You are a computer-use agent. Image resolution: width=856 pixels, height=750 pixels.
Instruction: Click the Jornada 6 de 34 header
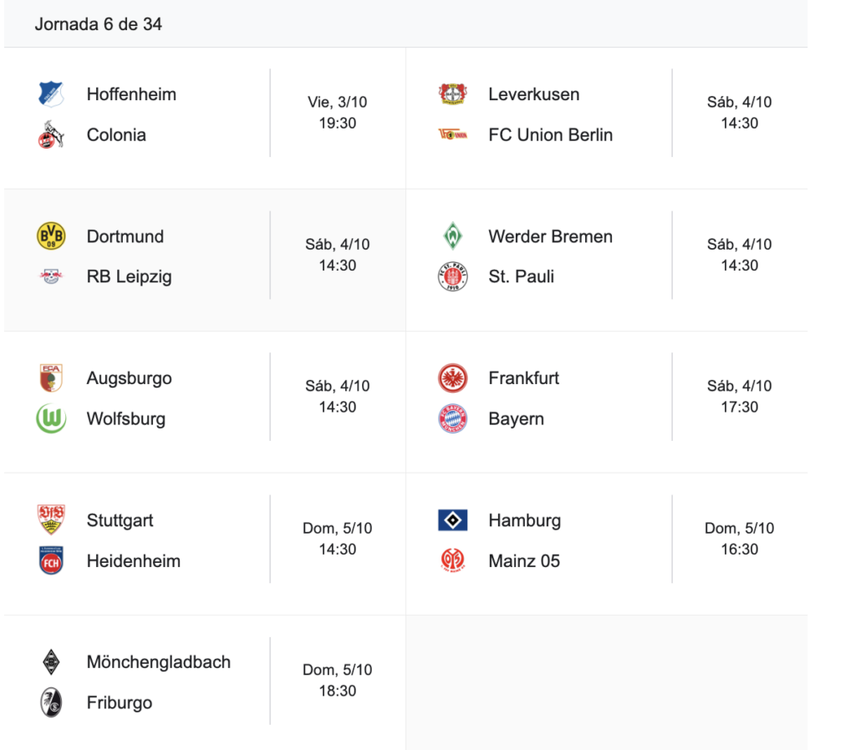tap(99, 24)
